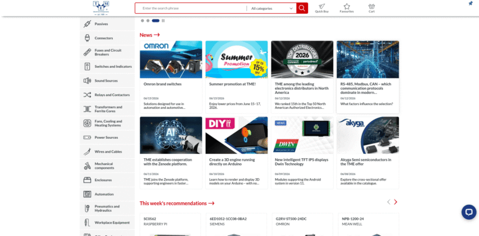Open NPB-1200-24 Mean Well product card
The image size is (479, 236).
(x=369, y=224)
